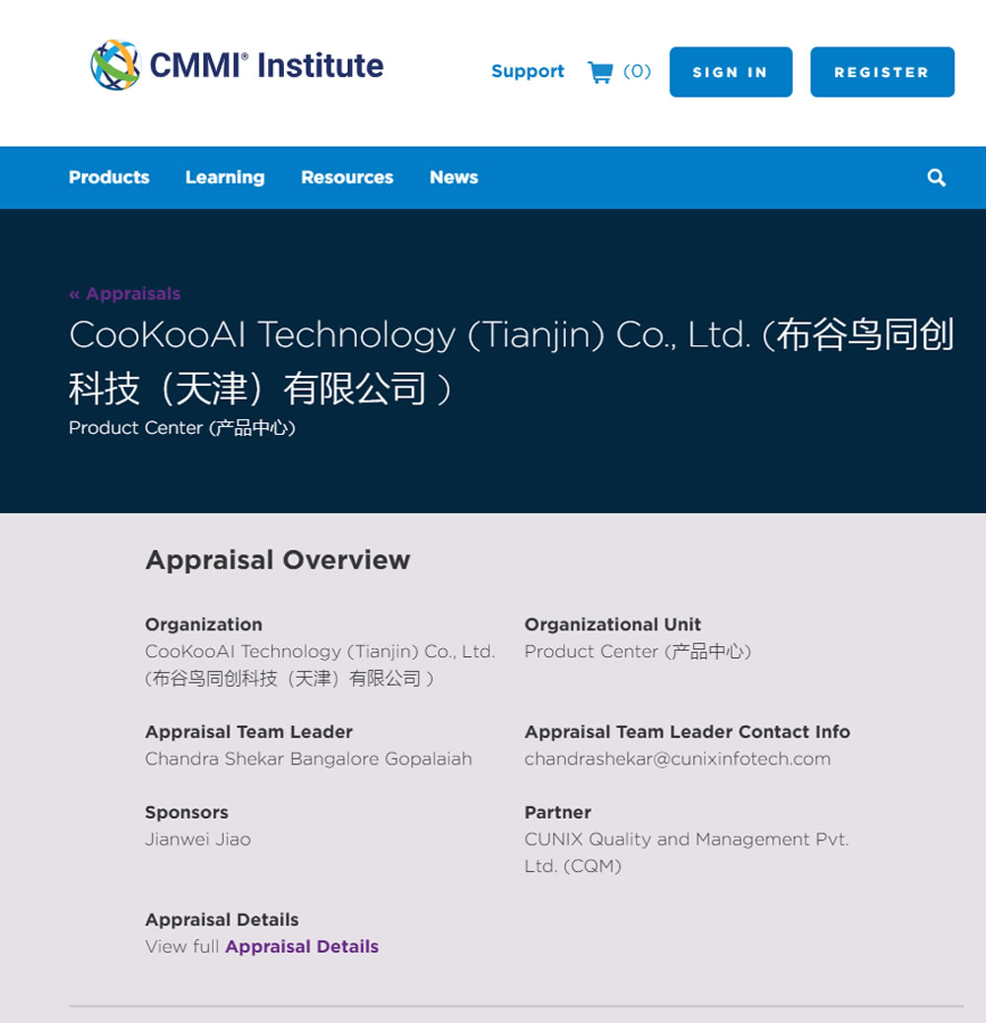Open the Learning menu
The image size is (986, 1023).
pyautogui.click(x=225, y=178)
